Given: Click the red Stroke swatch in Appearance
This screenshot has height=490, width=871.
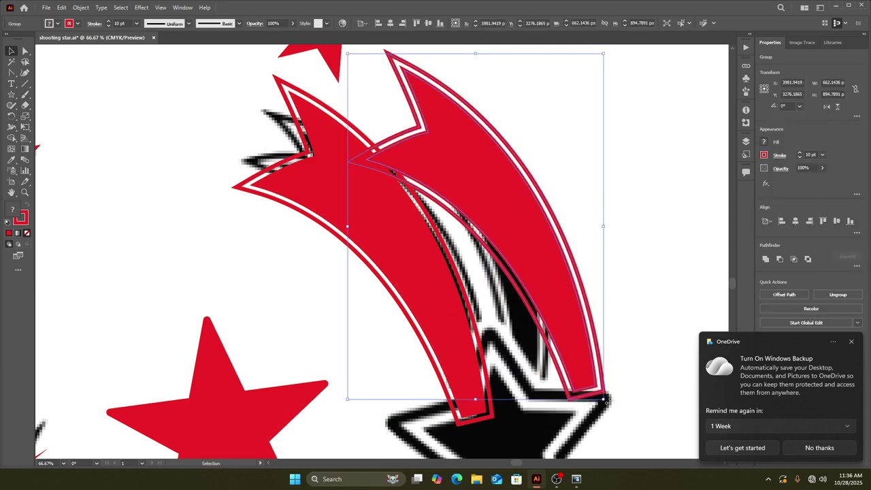Looking at the screenshot, I should 764,154.
